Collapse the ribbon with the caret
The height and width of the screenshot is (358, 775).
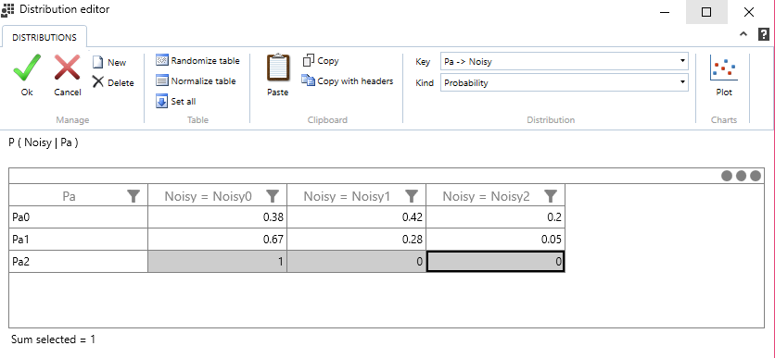click(743, 34)
